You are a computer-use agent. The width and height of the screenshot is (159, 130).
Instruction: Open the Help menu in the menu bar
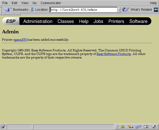[153, 3]
